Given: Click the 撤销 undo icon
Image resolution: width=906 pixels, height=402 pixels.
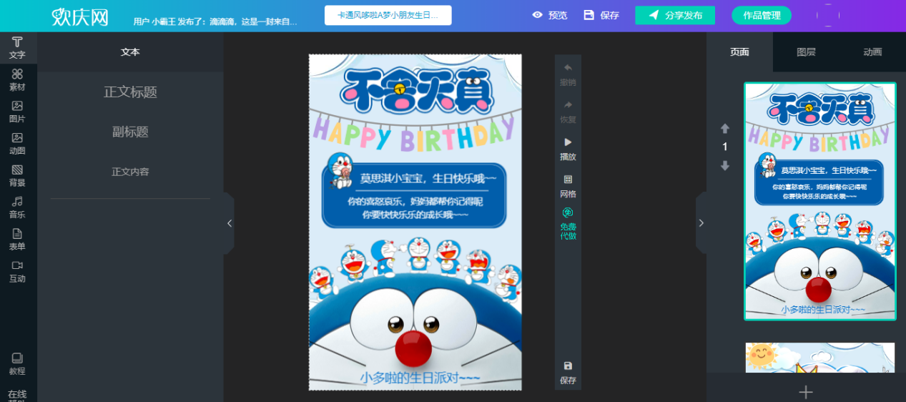Looking at the screenshot, I should (x=568, y=74).
